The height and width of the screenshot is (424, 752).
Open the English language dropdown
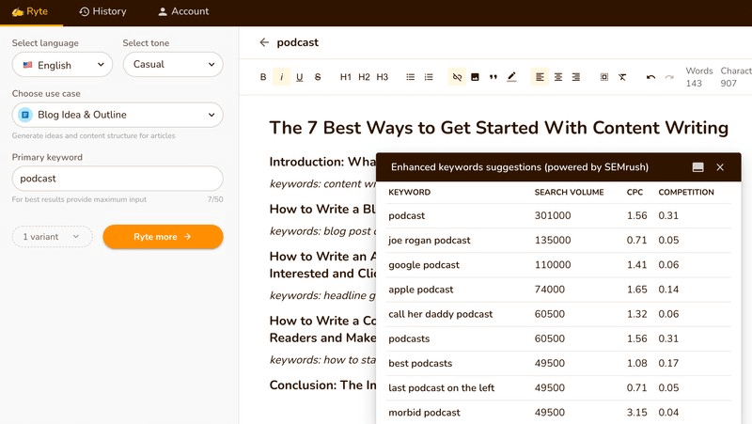point(62,65)
